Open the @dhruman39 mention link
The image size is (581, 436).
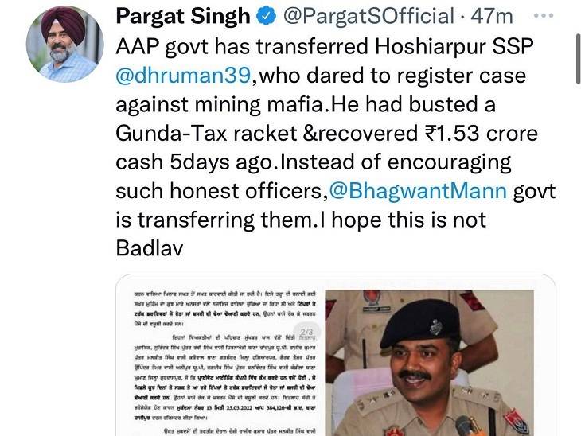click(183, 76)
